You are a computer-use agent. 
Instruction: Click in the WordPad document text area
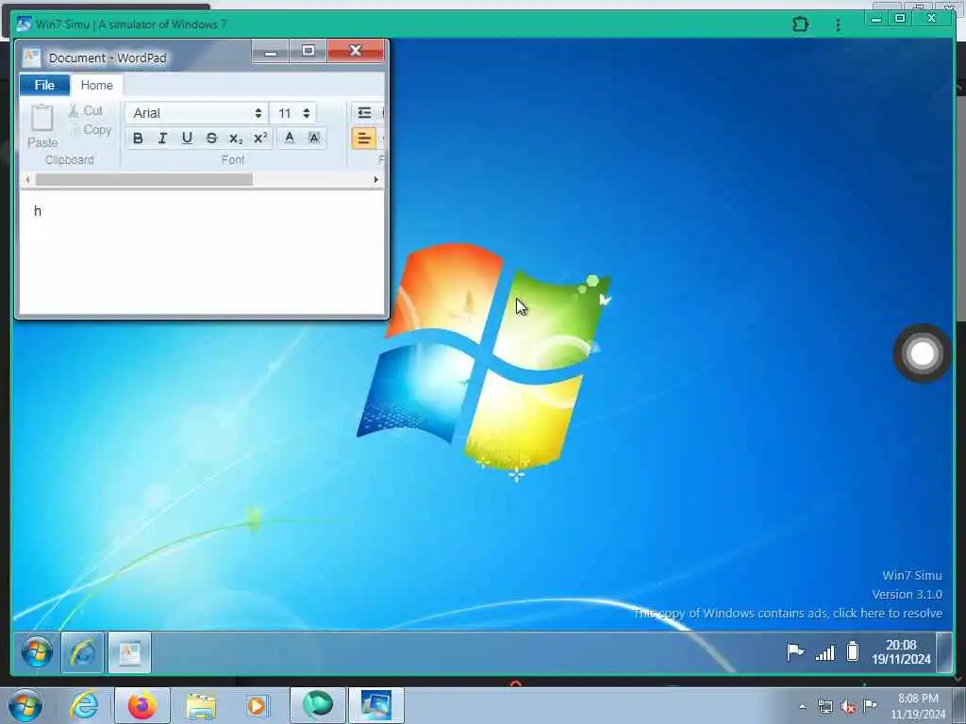(x=202, y=251)
